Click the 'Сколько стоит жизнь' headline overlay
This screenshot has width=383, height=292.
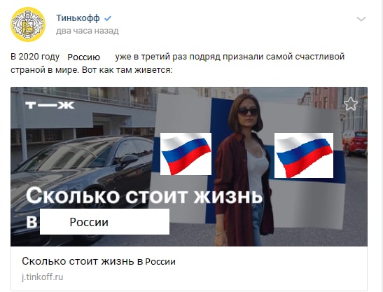point(144,196)
